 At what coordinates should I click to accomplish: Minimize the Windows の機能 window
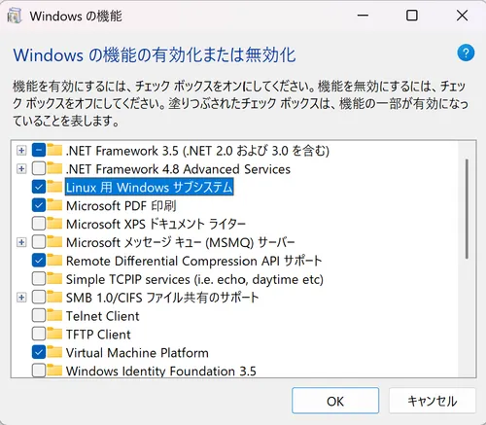tap(363, 16)
